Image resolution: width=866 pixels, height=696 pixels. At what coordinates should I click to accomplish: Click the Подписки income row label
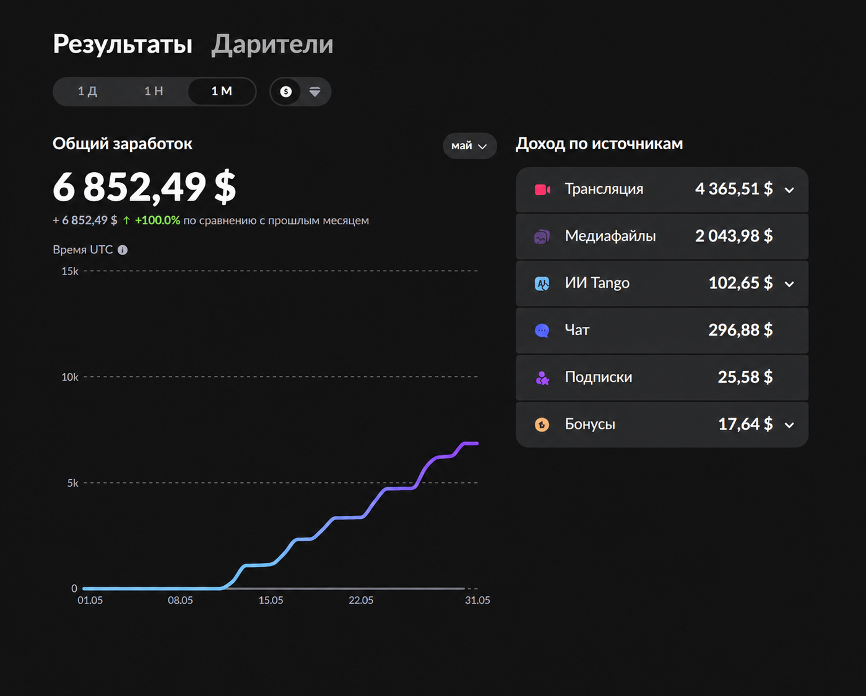(x=599, y=377)
